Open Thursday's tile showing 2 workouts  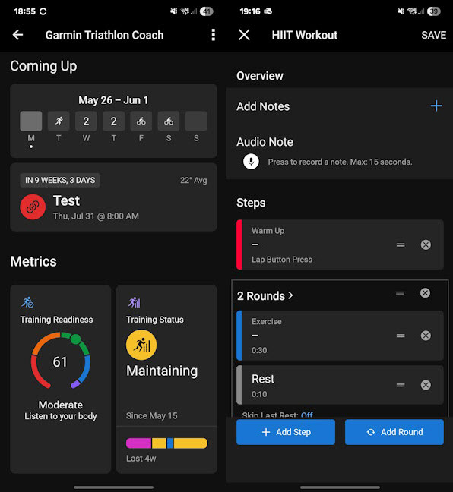tap(114, 121)
